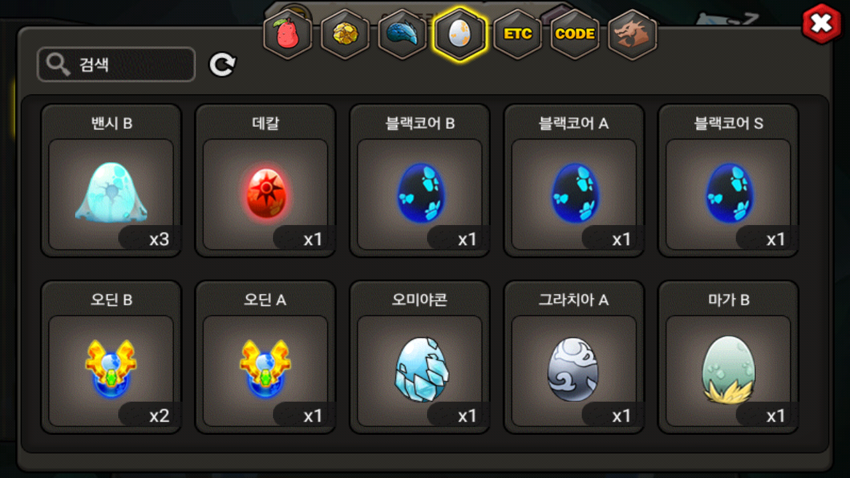
Task: Pick the 마가 B green egg
Action: click(728, 357)
